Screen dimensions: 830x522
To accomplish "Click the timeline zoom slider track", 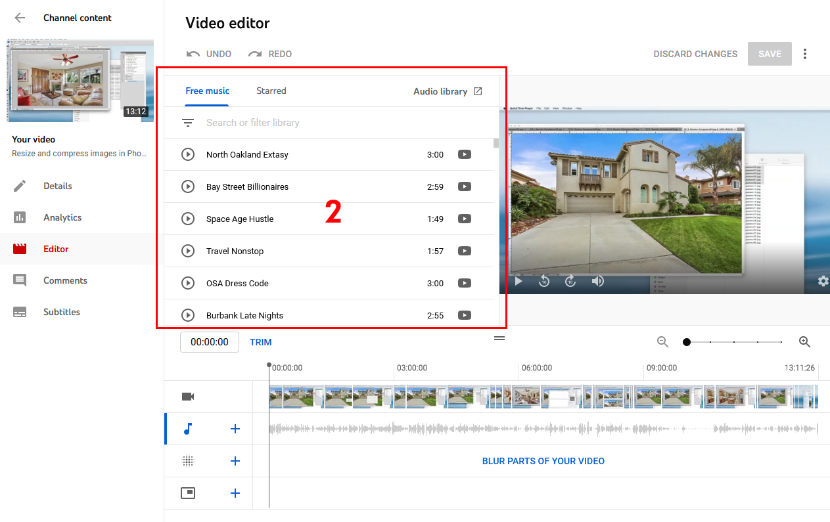I will coord(734,342).
